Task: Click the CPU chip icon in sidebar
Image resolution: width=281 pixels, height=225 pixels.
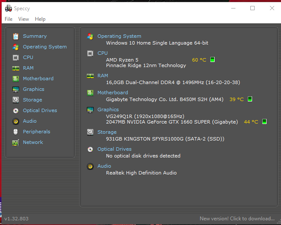Action: 16,58
